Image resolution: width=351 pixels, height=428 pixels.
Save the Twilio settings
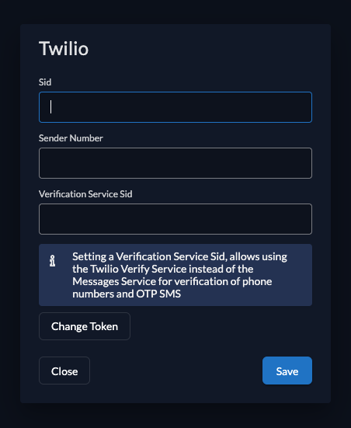[287, 371]
